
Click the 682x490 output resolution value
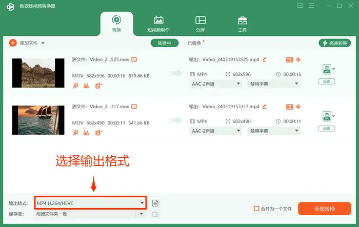click(242, 121)
